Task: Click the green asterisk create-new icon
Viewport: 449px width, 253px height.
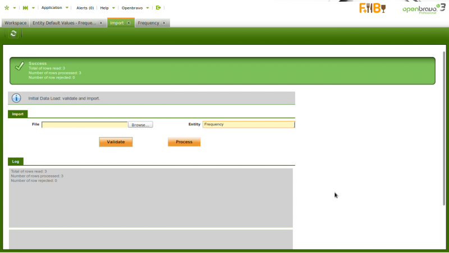Action: pos(7,8)
